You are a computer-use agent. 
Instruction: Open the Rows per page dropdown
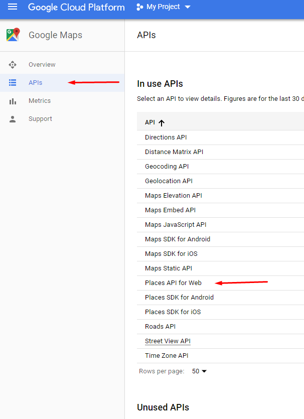pos(199,371)
